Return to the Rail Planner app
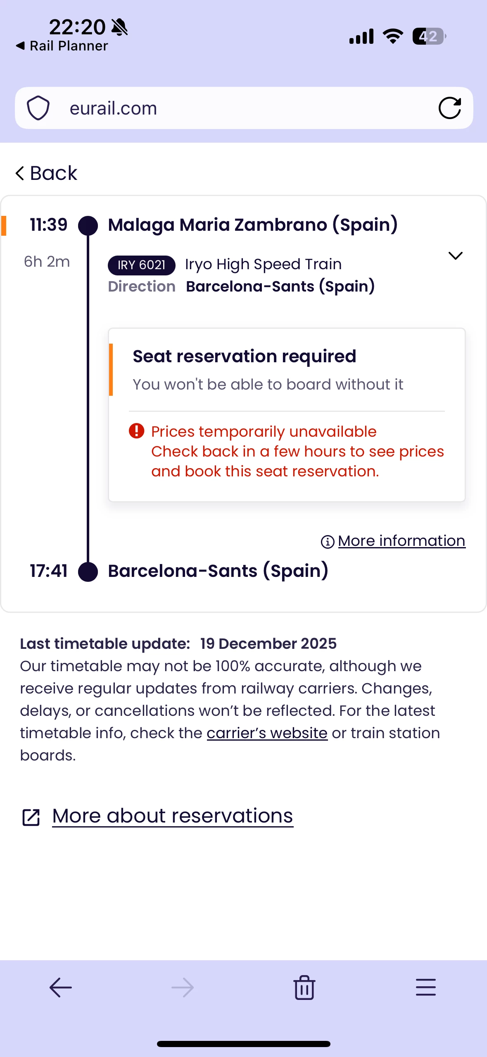The height and width of the screenshot is (1057, 487). pos(62,46)
